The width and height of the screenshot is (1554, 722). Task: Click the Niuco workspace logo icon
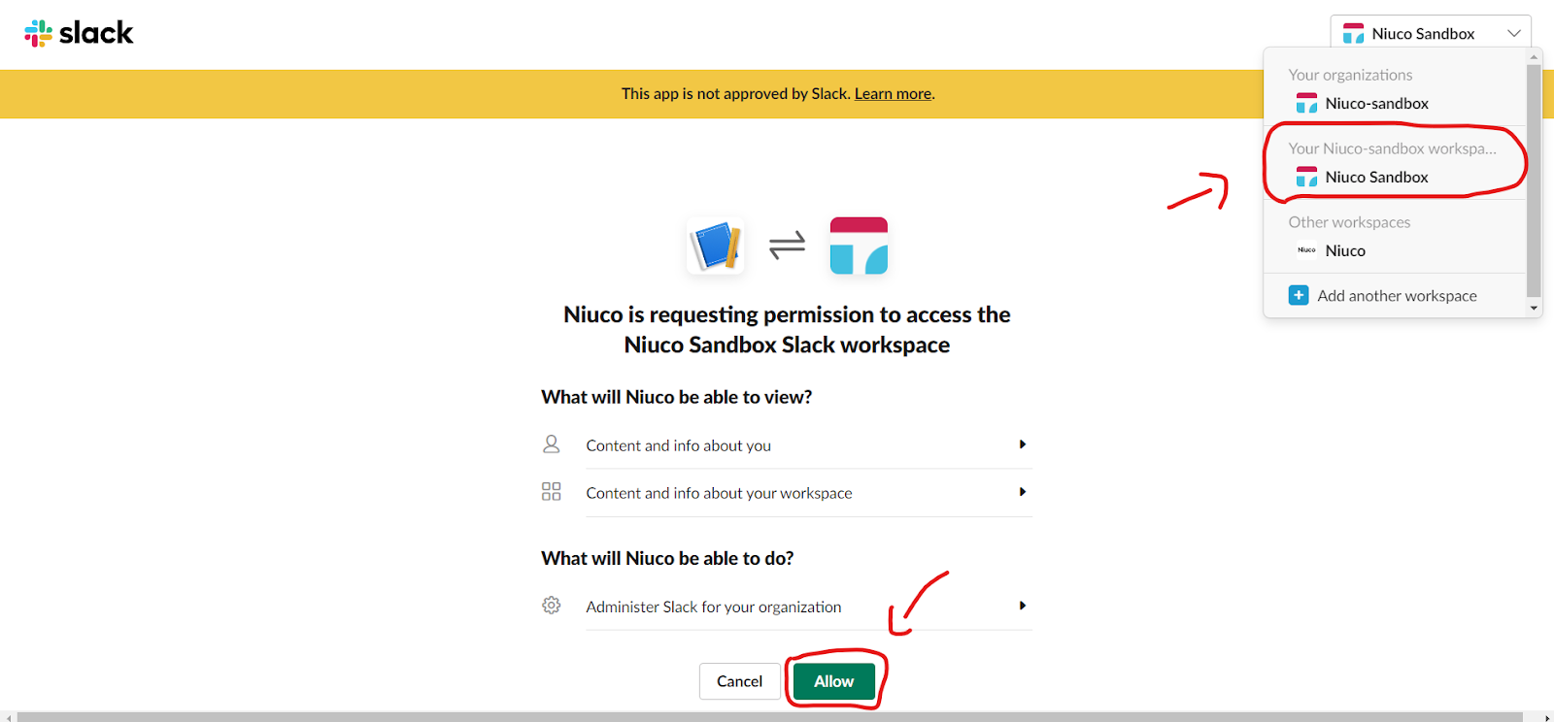tap(1306, 250)
